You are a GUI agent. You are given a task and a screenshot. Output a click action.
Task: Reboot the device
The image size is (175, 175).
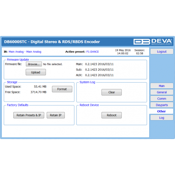point(112,115)
